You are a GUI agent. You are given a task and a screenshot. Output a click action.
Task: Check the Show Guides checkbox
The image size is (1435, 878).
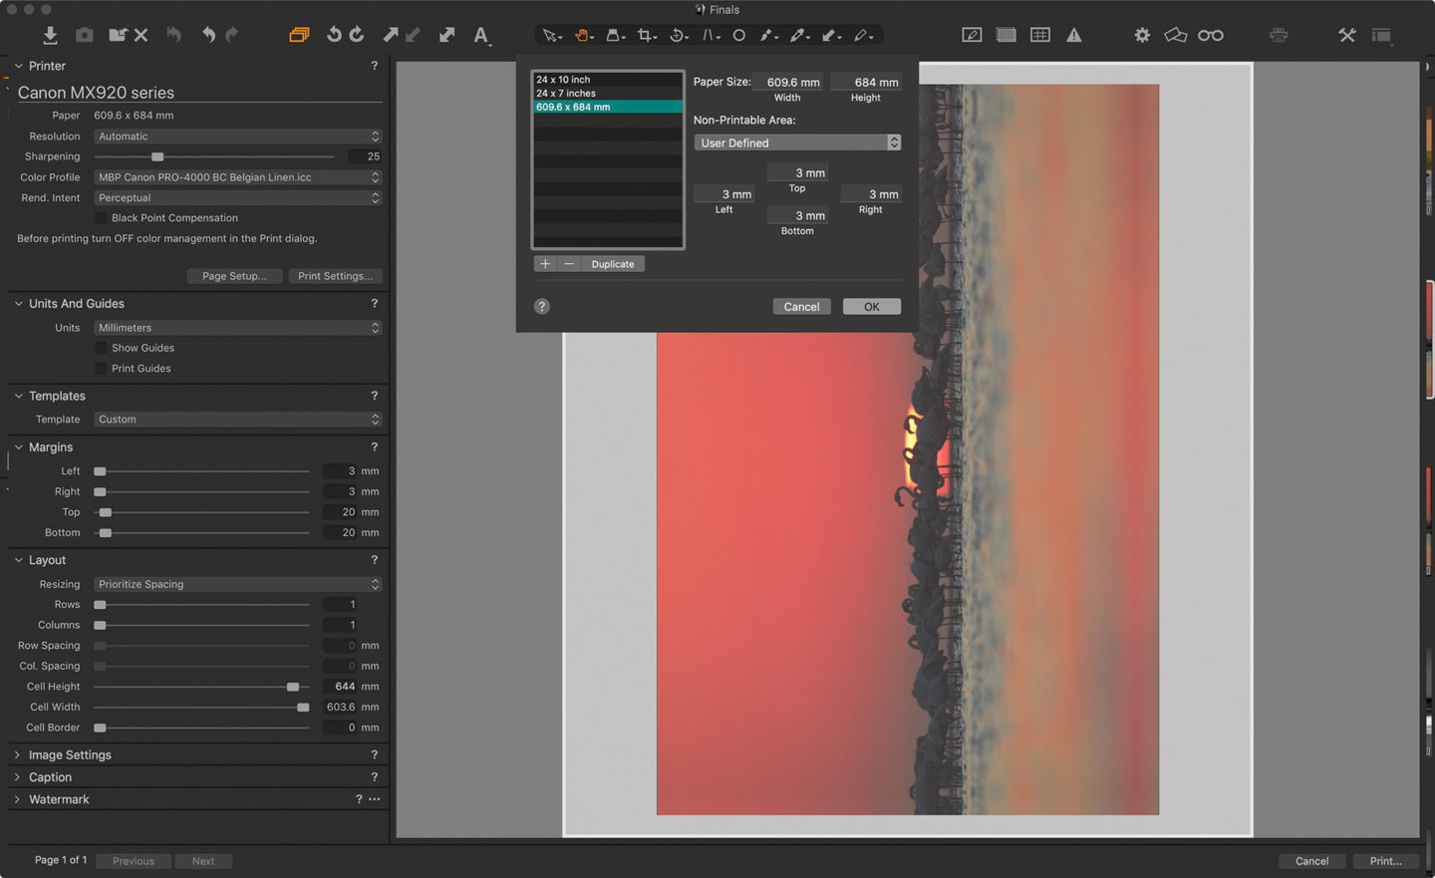click(x=101, y=348)
